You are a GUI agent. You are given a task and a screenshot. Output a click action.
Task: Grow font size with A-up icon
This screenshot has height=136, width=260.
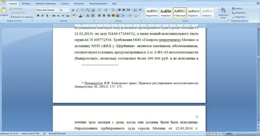73,10
